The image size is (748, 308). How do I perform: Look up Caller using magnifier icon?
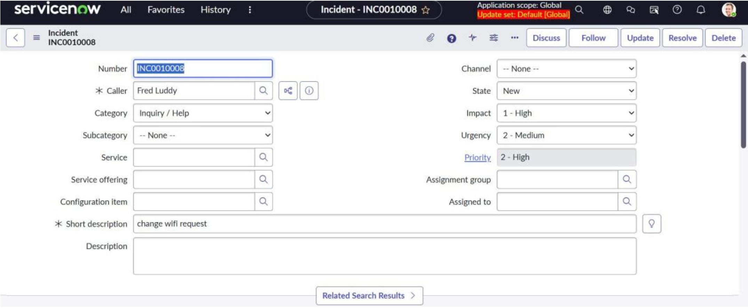pyautogui.click(x=263, y=91)
